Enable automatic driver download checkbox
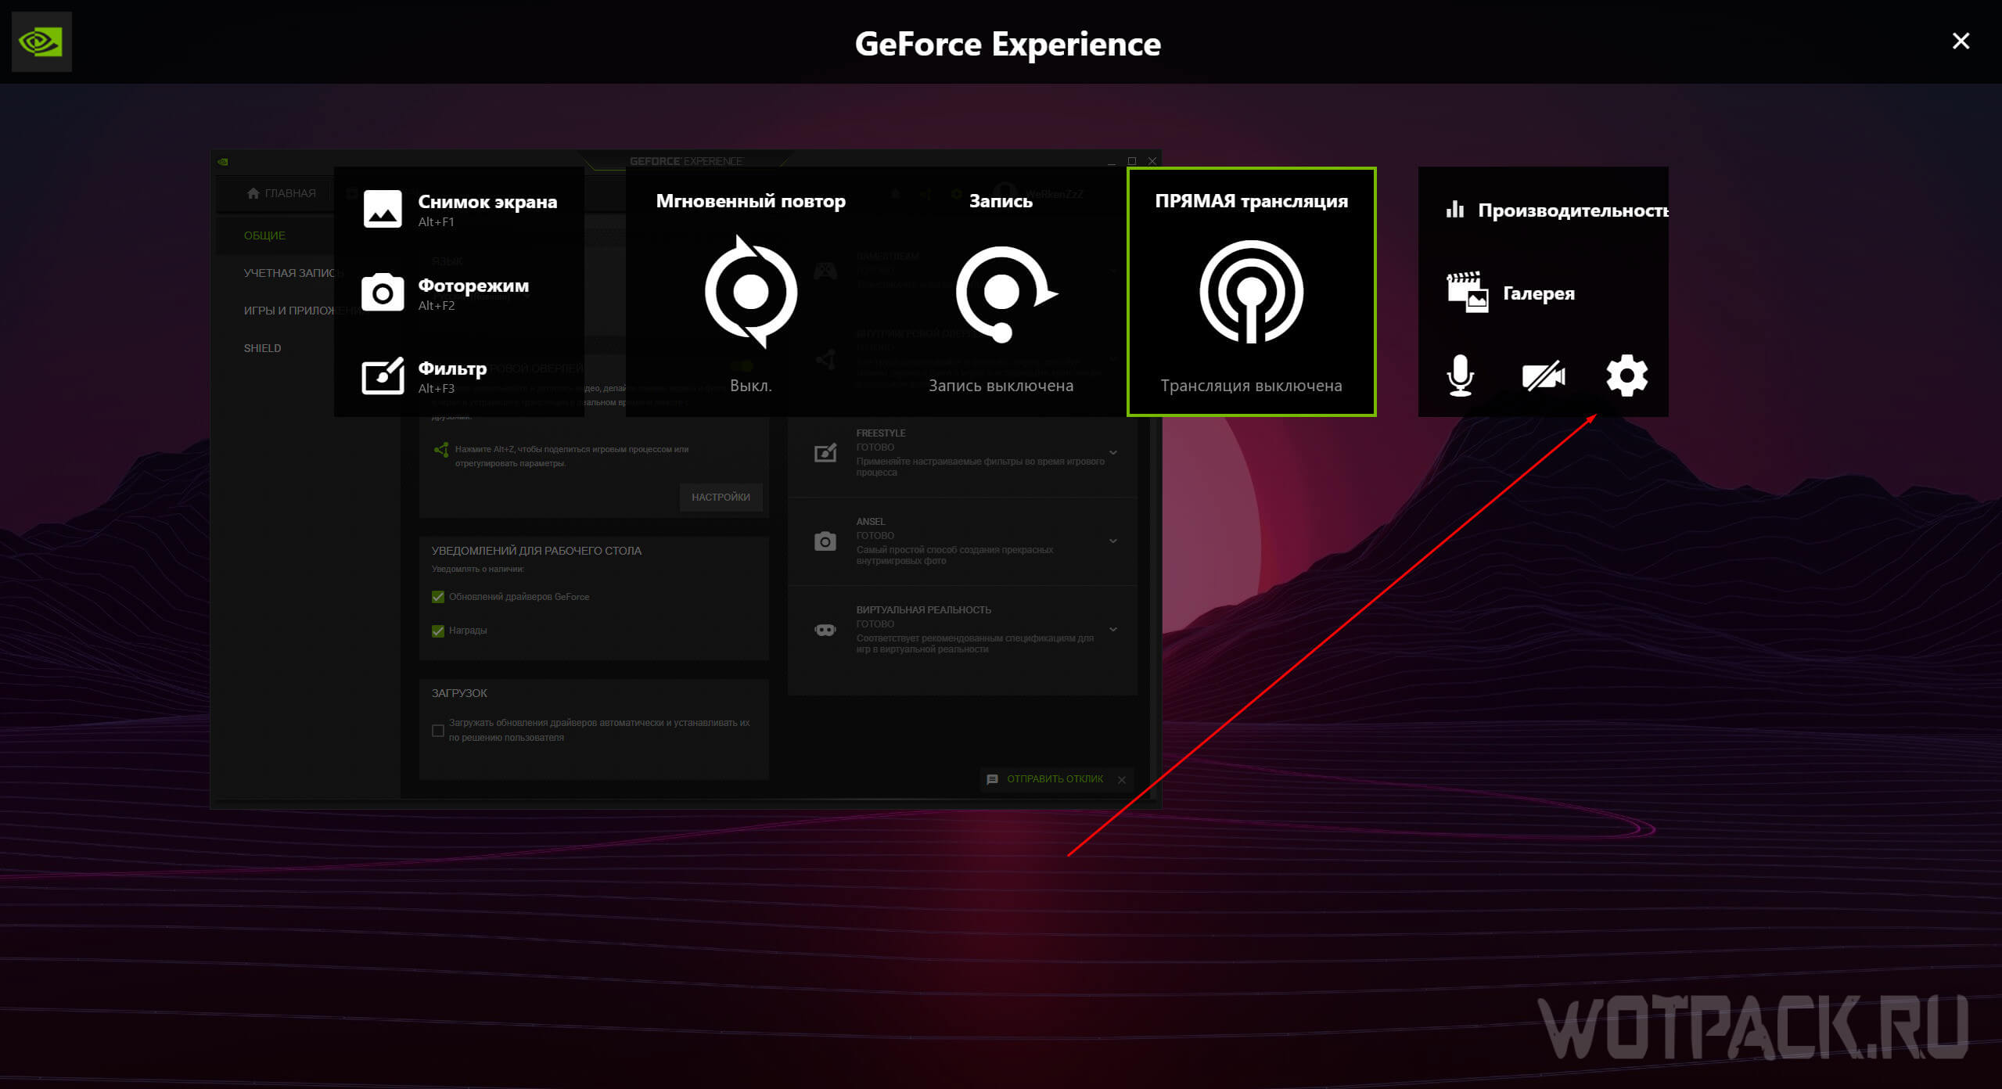Image resolution: width=2002 pixels, height=1089 pixels. 438,731
